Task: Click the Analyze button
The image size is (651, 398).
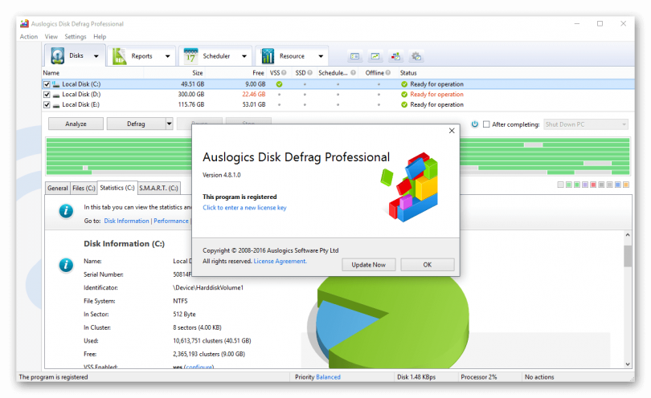Action: pyautogui.click(x=76, y=124)
